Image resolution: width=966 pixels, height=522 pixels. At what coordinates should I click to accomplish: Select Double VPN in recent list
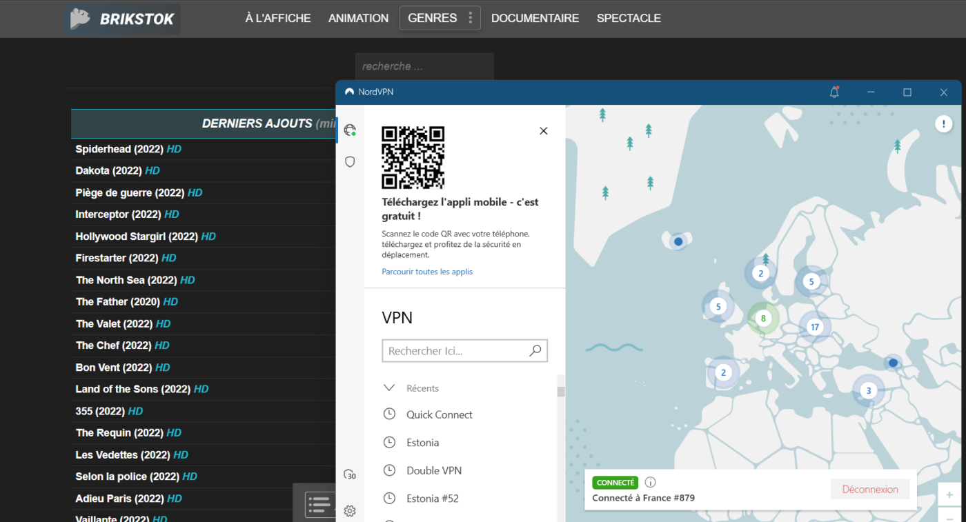click(434, 470)
